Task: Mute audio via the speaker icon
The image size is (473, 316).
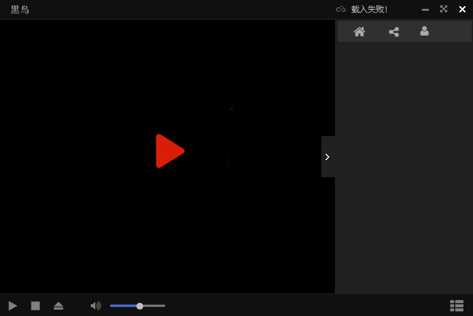Action: pos(96,306)
